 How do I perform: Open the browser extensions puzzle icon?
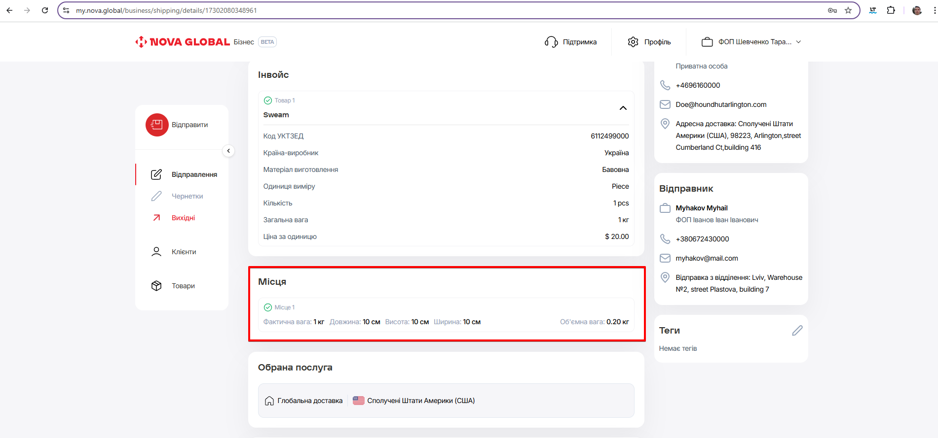point(891,10)
